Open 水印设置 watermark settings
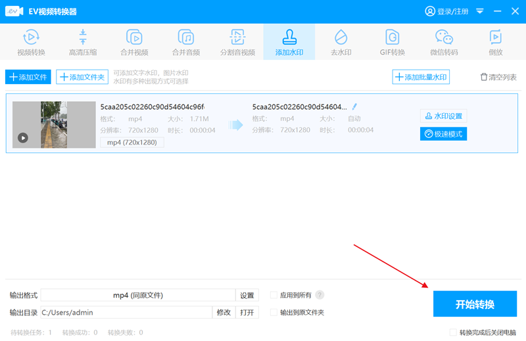This screenshot has height=341, width=526. pos(443,116)
